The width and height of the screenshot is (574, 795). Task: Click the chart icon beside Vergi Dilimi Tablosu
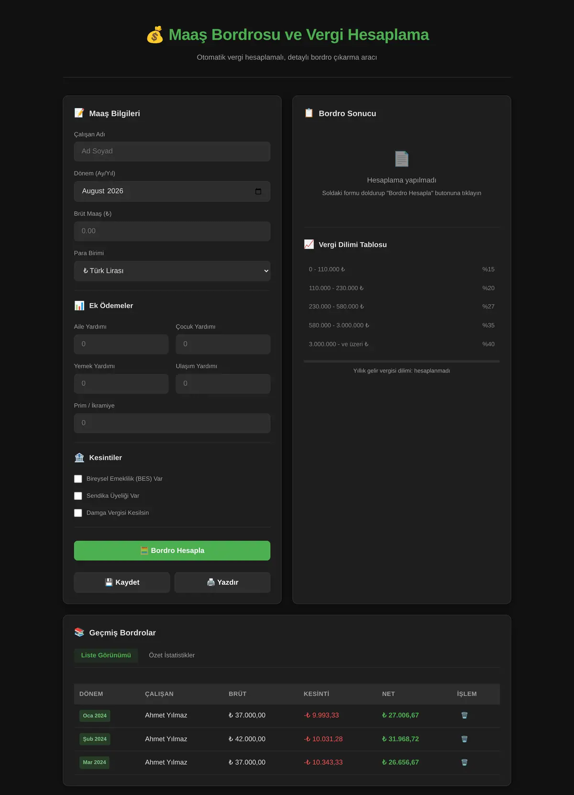click(309, 244)
